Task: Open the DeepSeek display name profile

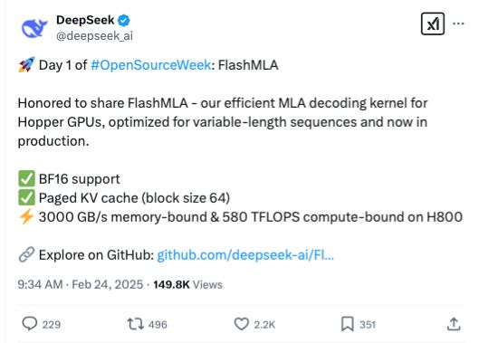Action: pos(85,20)
